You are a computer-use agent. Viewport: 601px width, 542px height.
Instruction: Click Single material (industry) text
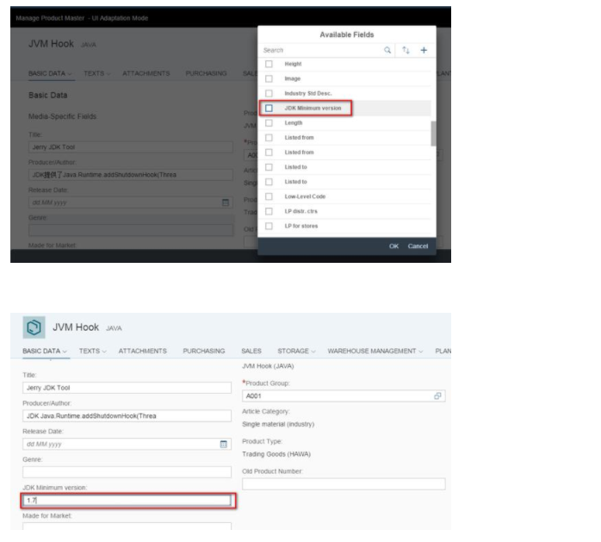pos(278,424)
